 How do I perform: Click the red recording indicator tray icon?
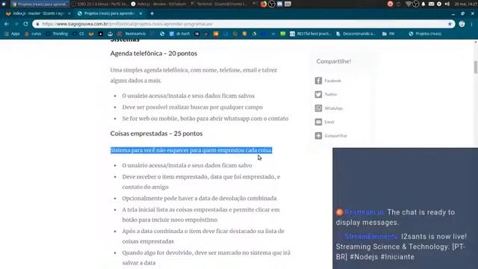(x=390, y=4)
